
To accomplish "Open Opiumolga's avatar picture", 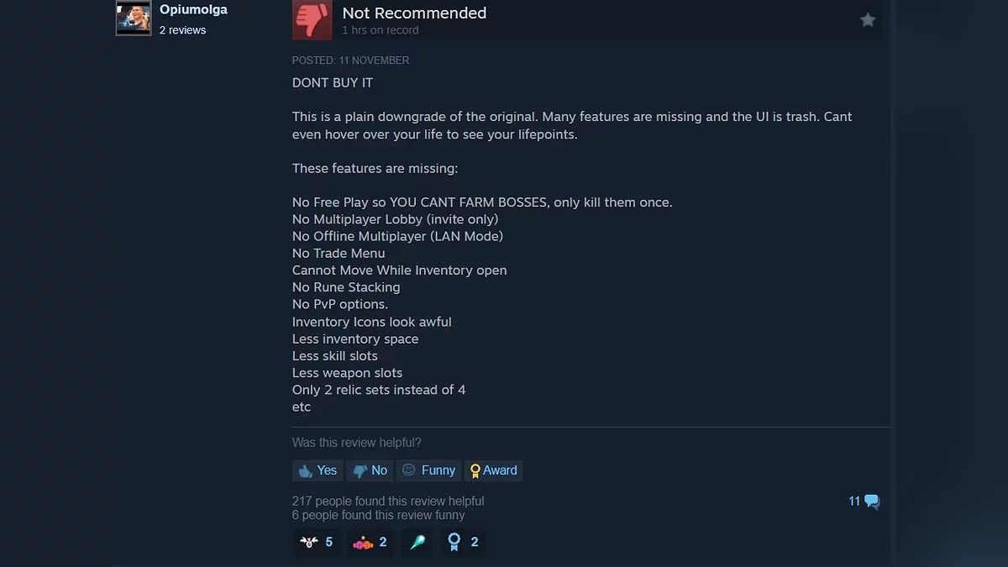I will pyautogui.click(x=134, y=18).
